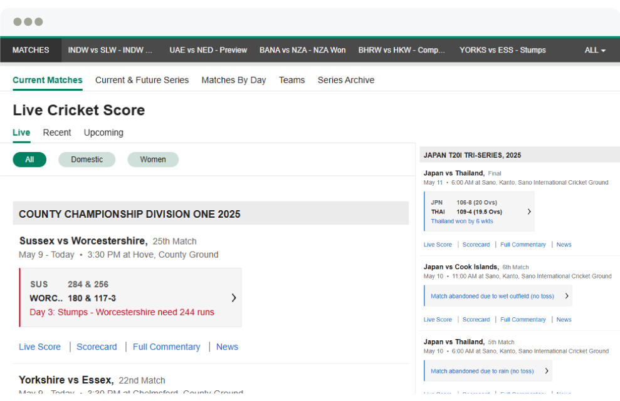Viewport: 620px width, 401px height.
Task: Click chevron on wet outfield abandoned match
Action: coord(567,296)
